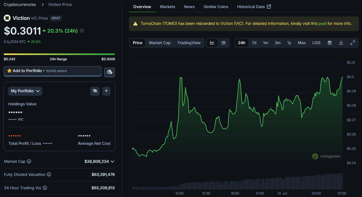
Task: Click the 0.0₅2554 BTC price text
Action: (15, 42)
